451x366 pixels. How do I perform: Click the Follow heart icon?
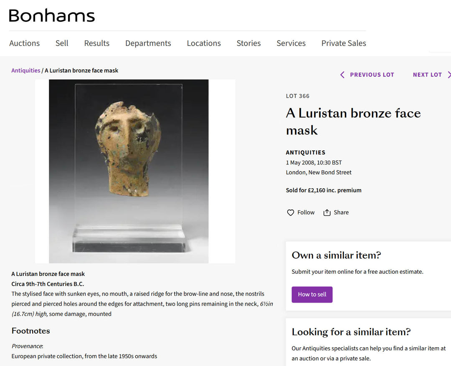click(291, 212)
